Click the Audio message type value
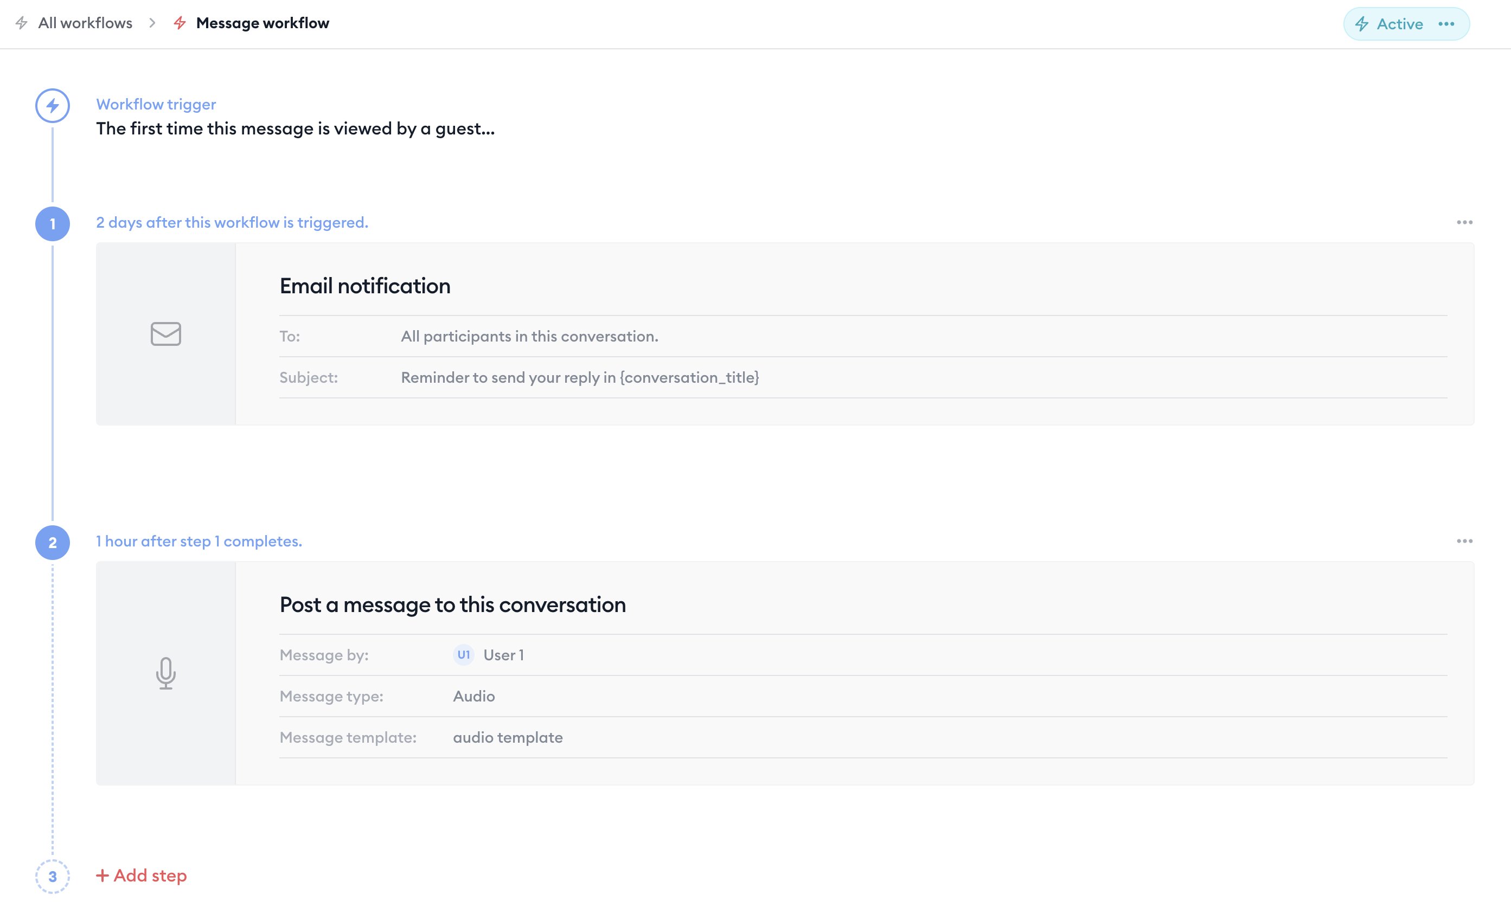This screenshot has width=1511, height=914. [474, 697]
